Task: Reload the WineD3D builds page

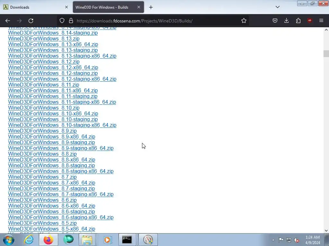Action: coord(31,21)
